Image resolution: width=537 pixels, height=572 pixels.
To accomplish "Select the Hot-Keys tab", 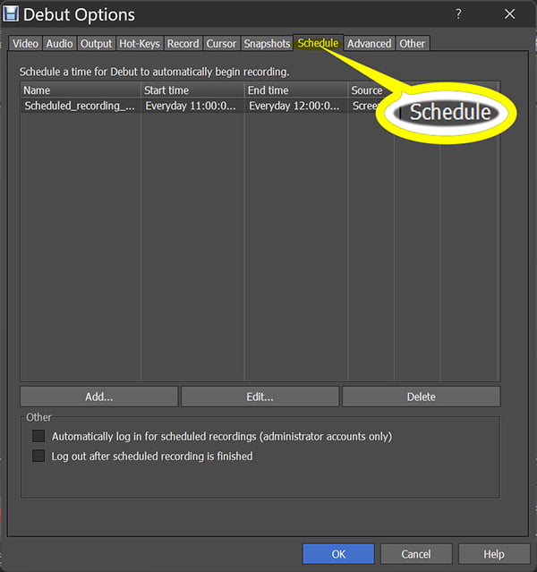I will (x=140, y=43).
